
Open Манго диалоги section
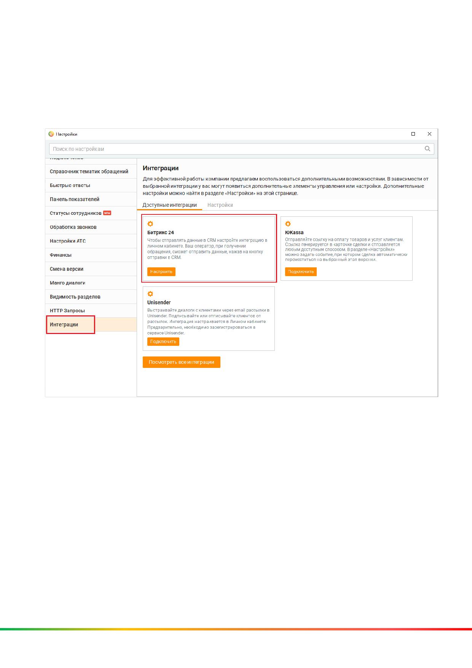(91, 283)
